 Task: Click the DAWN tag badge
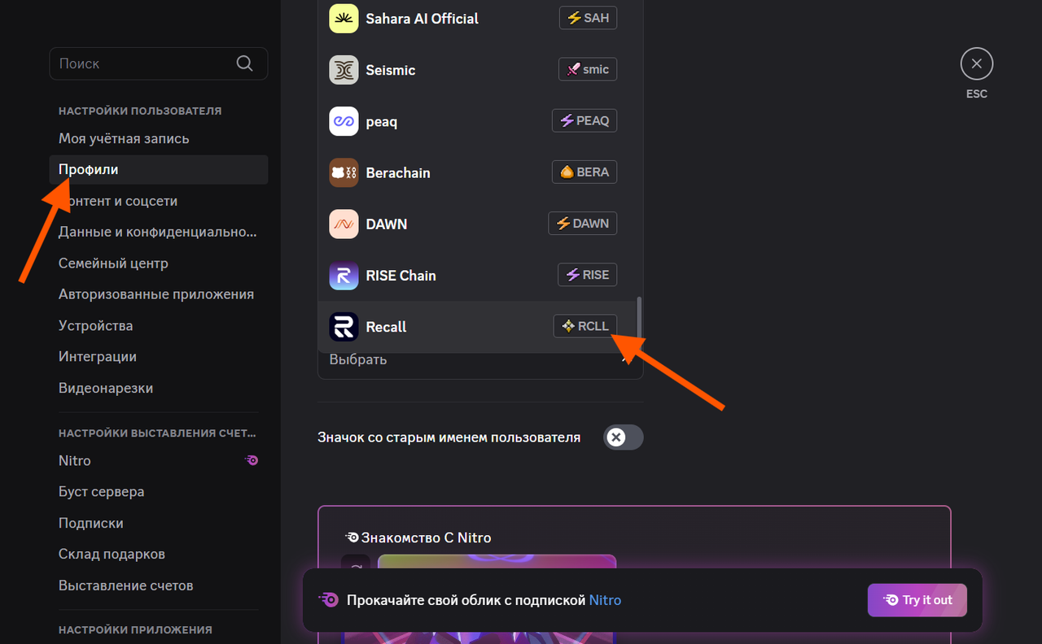(x=583, y=223)
